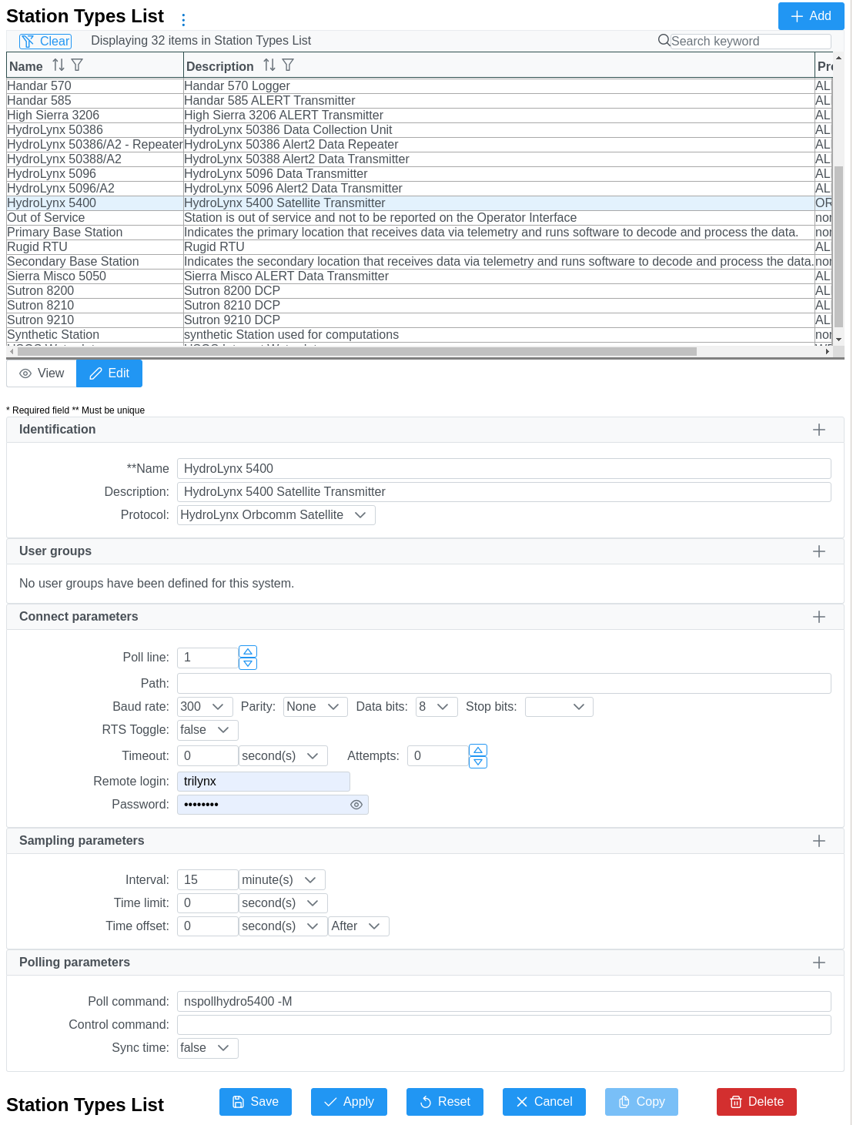
Task: Open the Name column filter
Action: [x=77, y=65]
